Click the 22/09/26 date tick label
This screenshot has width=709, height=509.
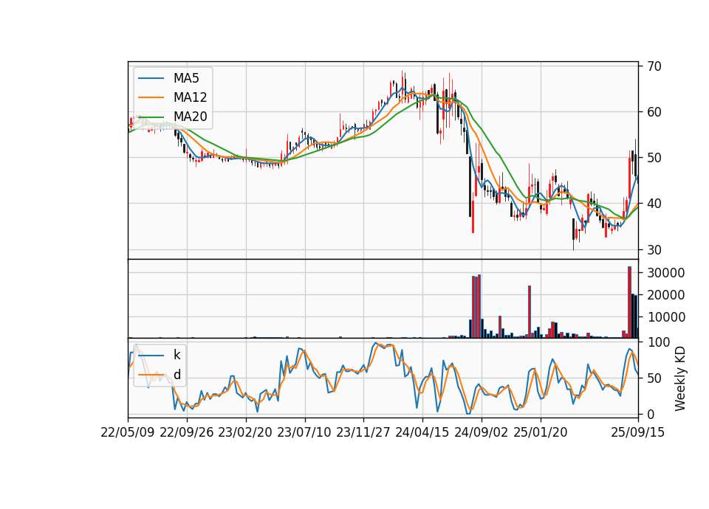[187, 432]
